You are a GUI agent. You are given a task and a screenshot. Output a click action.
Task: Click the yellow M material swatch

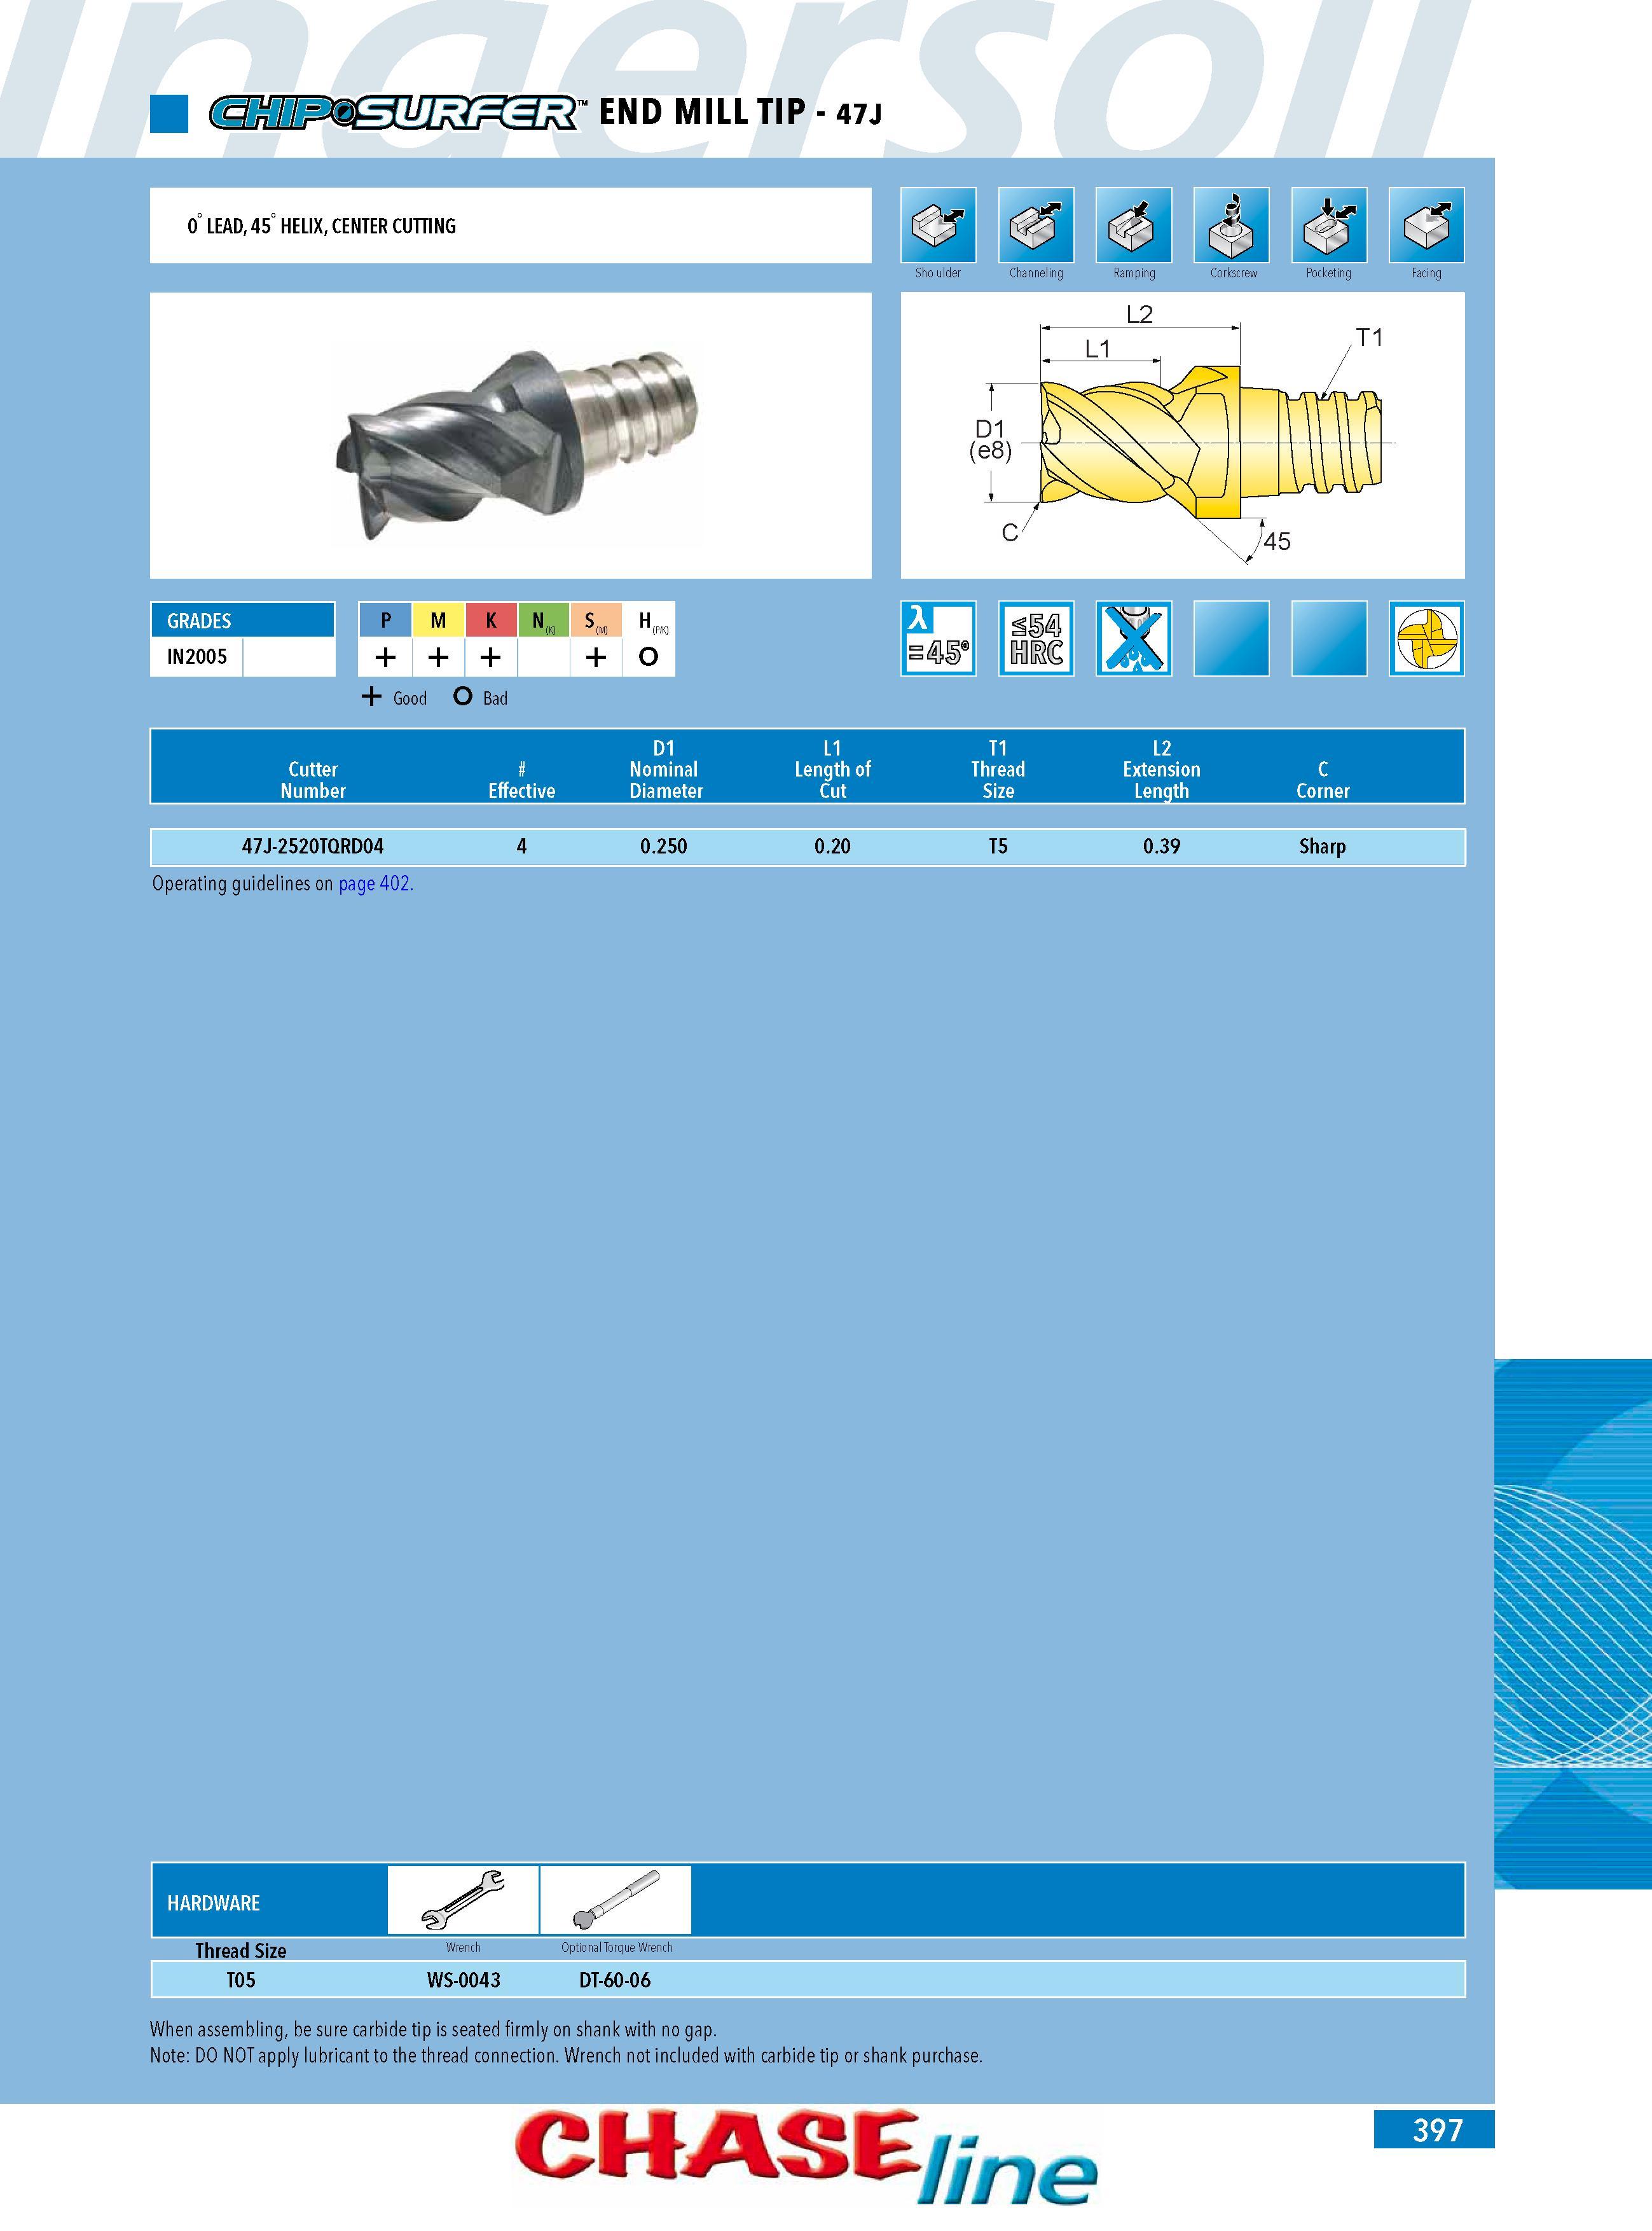pos(438,620)
